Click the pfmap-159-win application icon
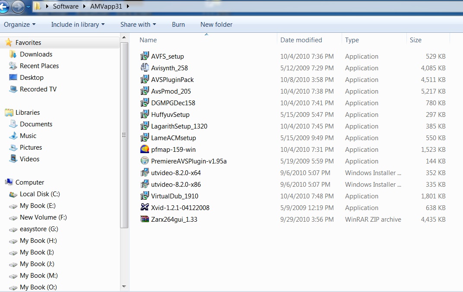 [144, 149]
